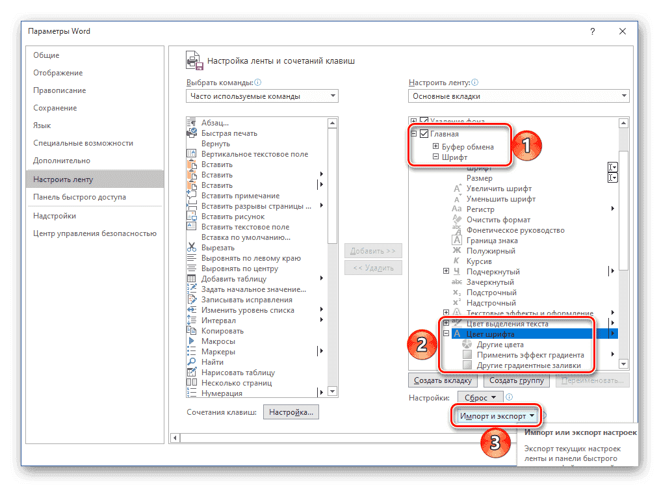Click the Увеличить шрифт icon

(457, 189)
